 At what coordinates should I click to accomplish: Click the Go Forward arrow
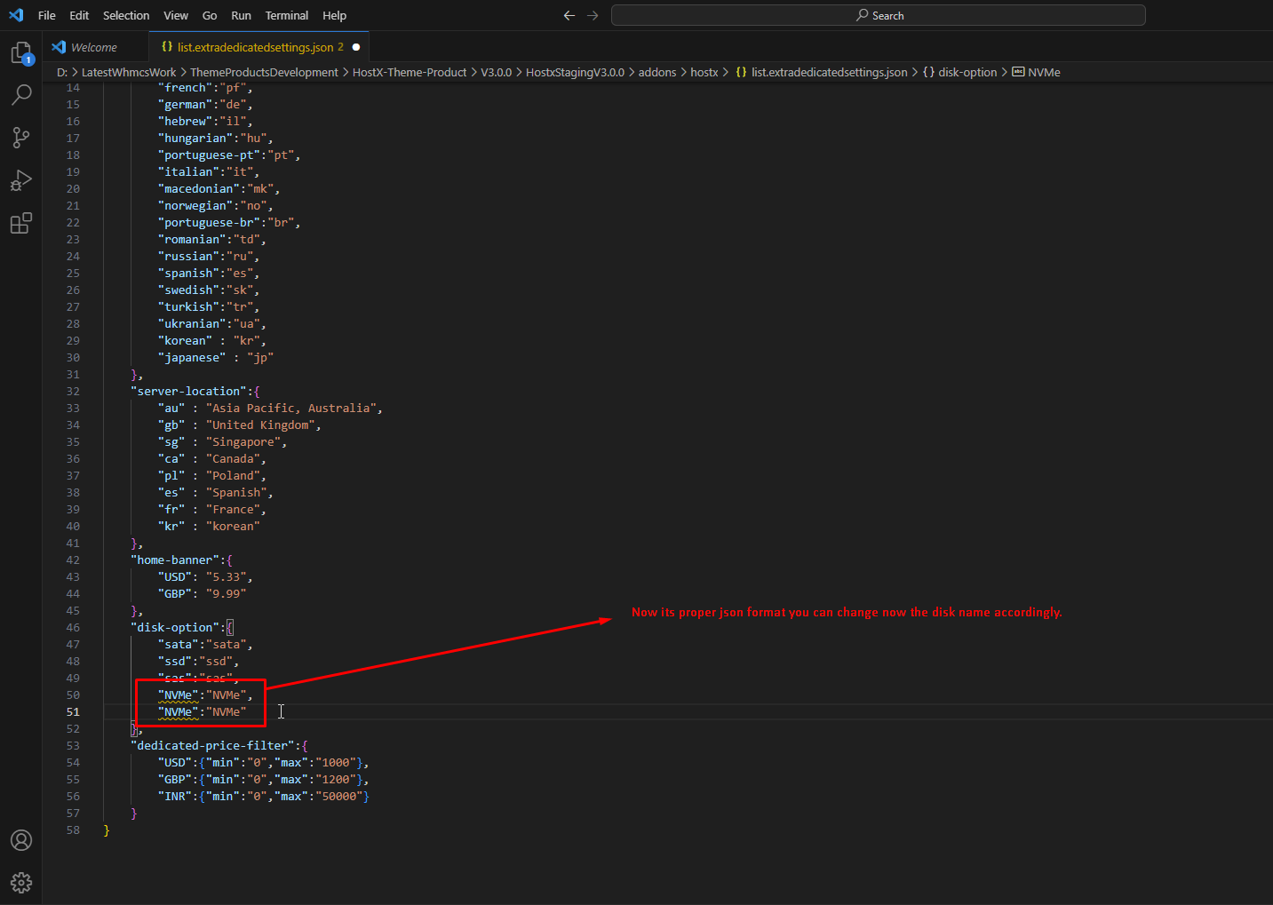(x=593, y=15)
